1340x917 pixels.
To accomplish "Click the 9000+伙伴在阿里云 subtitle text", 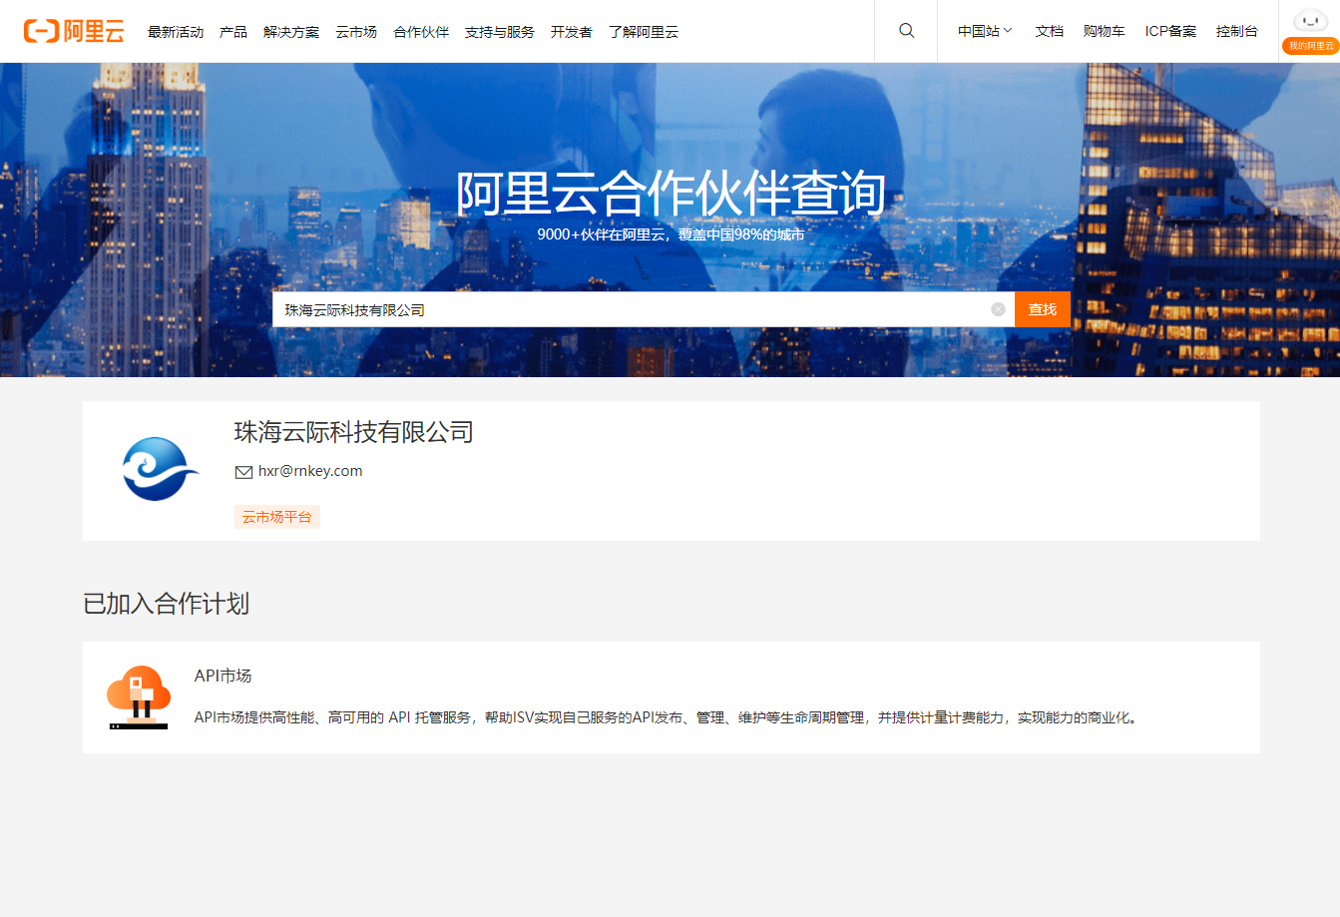I will [670, 234].
